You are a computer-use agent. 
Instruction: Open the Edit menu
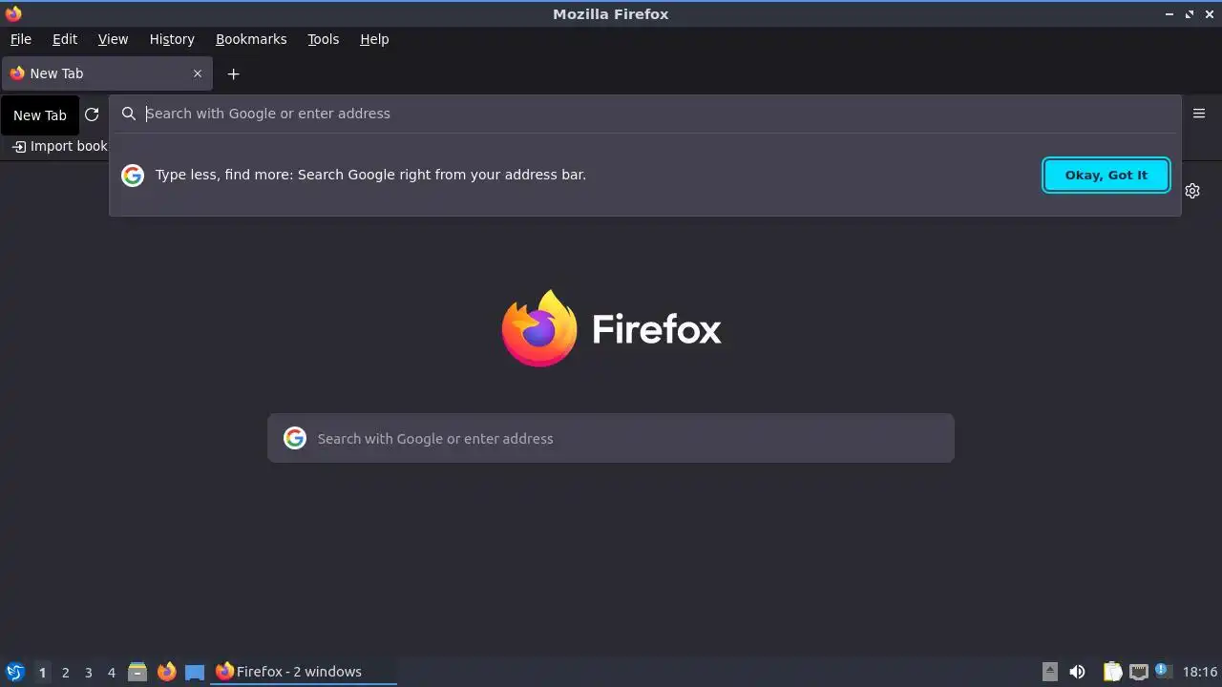point(65,39)
